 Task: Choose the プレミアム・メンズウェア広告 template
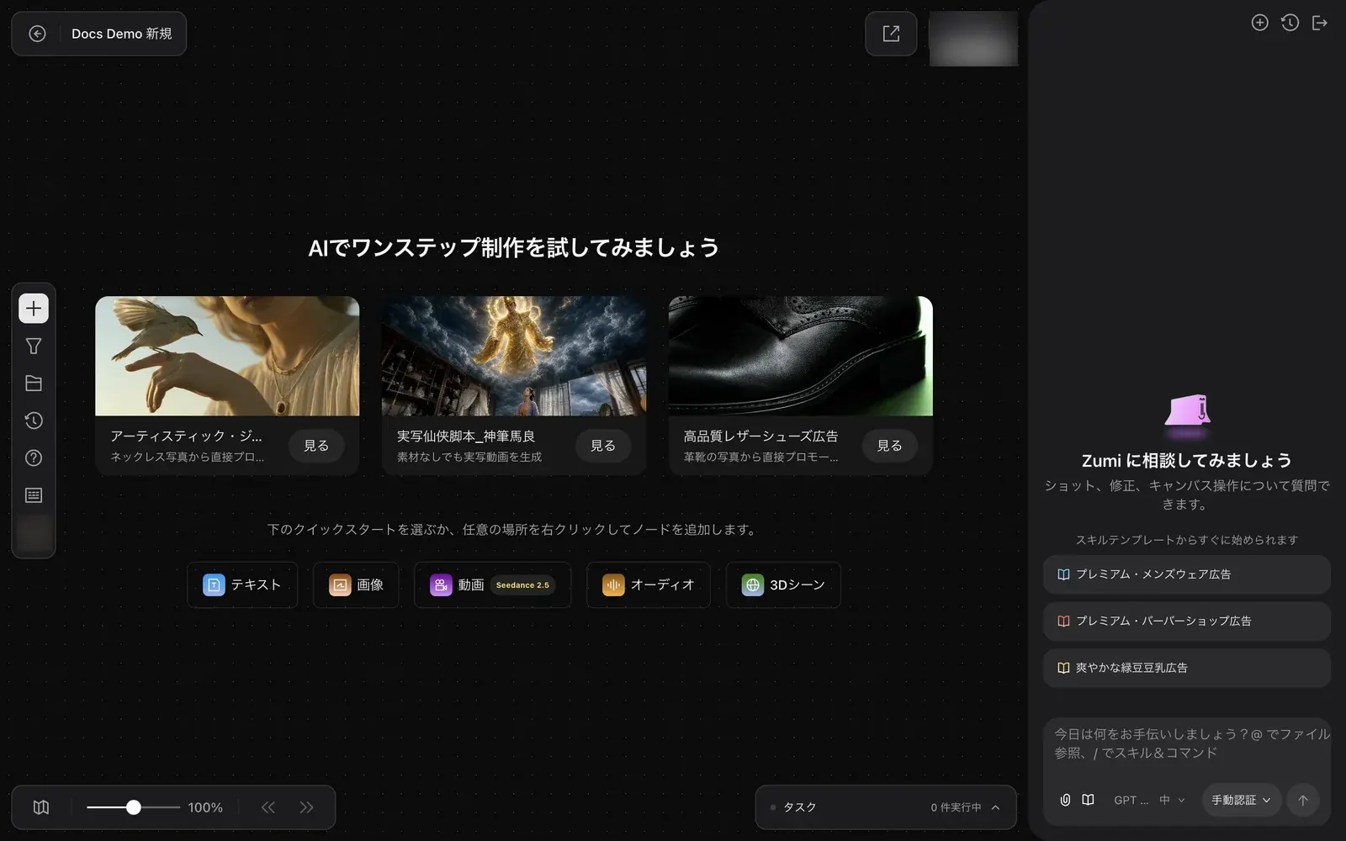point(1187,574)
